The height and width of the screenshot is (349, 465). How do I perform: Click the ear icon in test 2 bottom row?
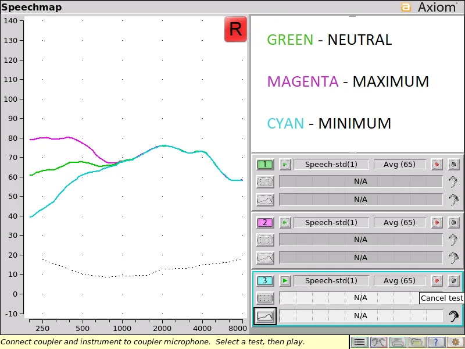(x=453, y=258)
